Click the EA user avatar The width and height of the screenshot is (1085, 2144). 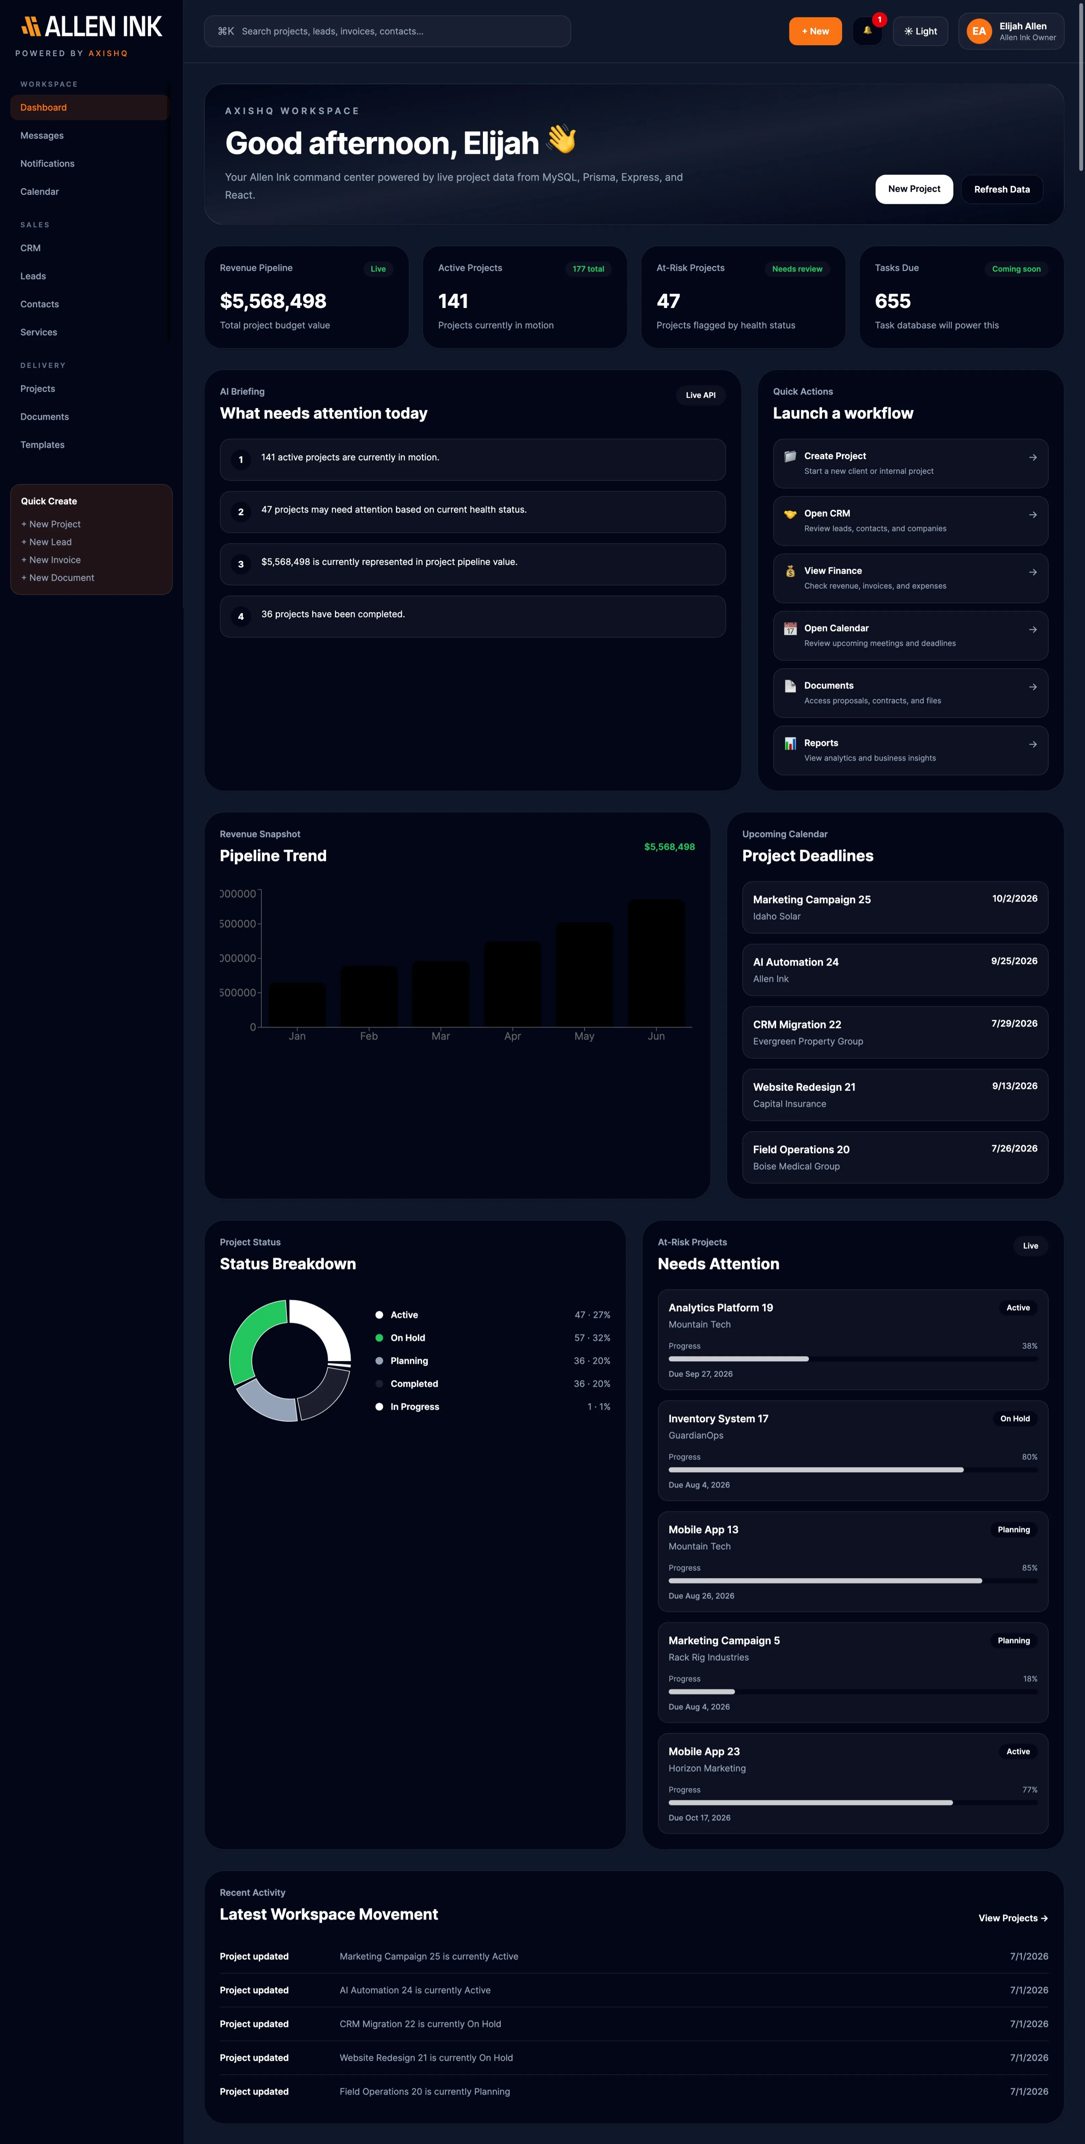978,32
